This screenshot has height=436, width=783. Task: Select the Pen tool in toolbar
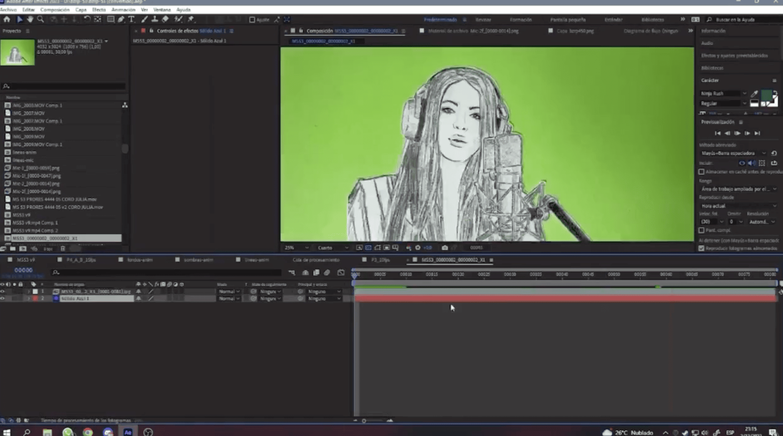pos(121,19)
